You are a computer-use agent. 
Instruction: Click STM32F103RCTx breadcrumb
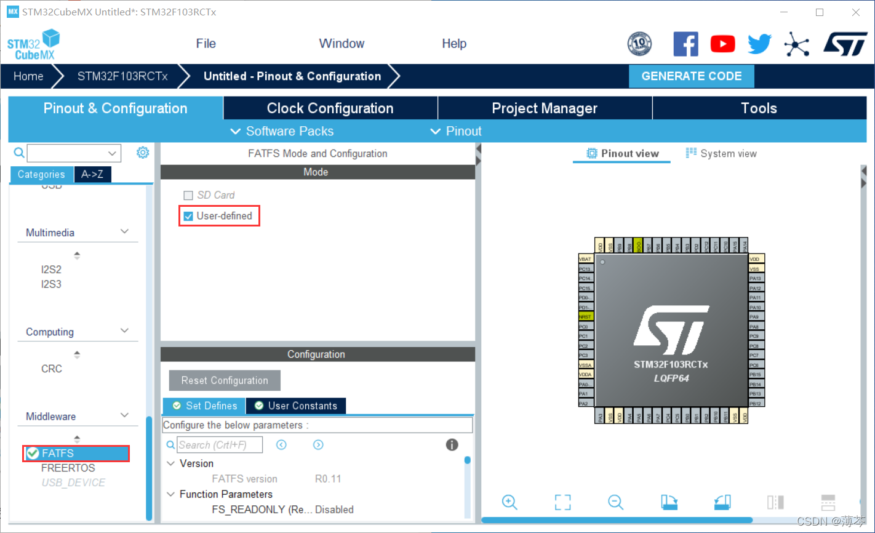122,76
